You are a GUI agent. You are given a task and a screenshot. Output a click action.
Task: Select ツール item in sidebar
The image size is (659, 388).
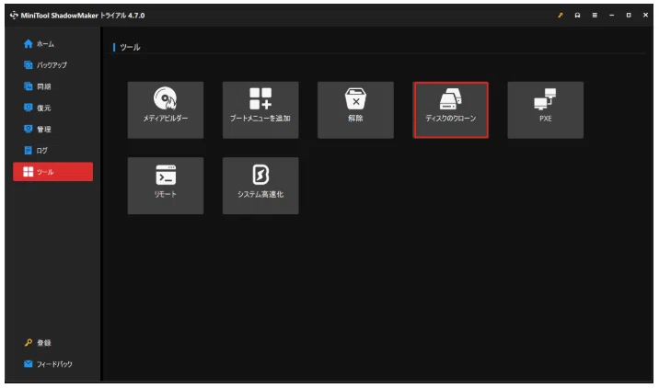[x=53, y=172]
